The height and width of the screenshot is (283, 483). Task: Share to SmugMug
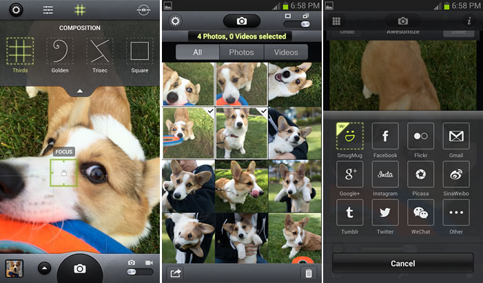coord(349,140)
